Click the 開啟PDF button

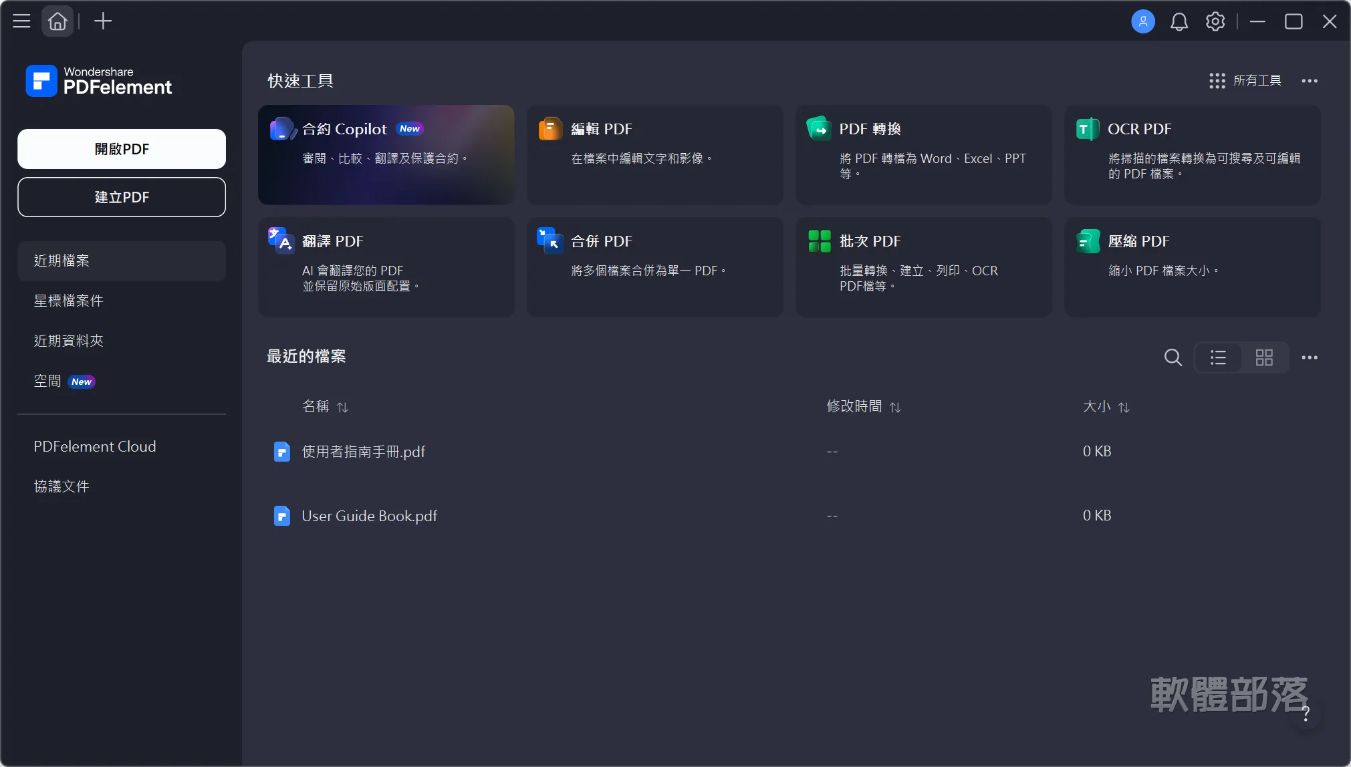pos(122,149)
